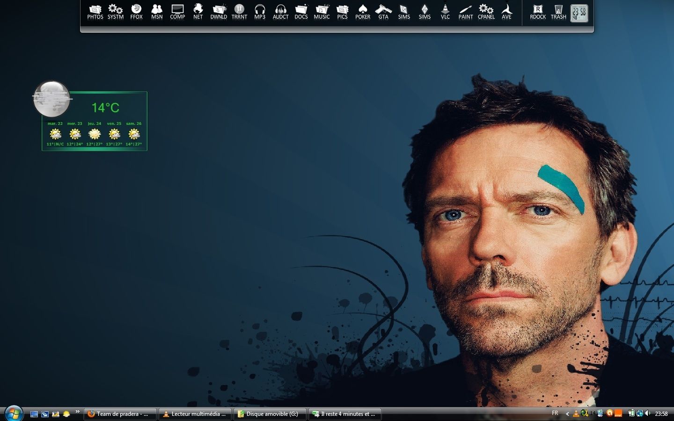
Task: Click Switch Between Windows quick launch icon
Action: point(45,414)
